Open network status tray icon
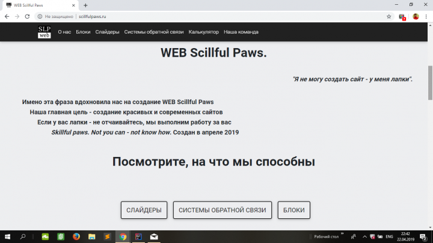433x243 pixels. (x=380, y=236)
